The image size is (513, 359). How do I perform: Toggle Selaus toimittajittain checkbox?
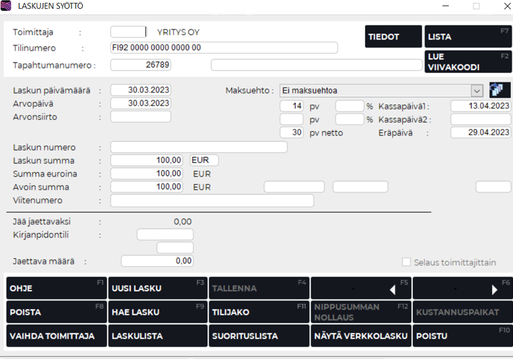tap(407, 263)
